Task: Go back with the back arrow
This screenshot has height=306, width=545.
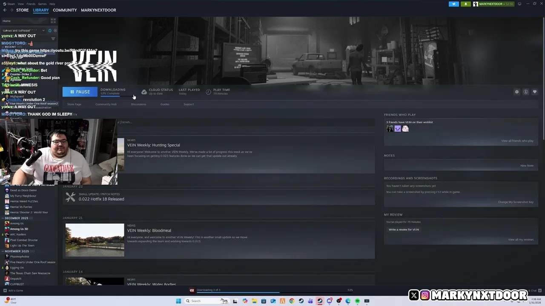Action: (x=5, y=10)
